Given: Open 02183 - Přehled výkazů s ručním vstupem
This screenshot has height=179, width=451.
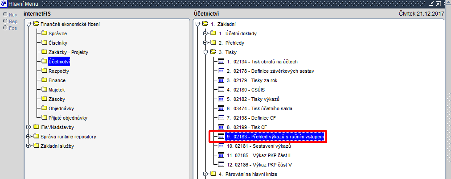Looking at the screenshot, I should point(275,136).
